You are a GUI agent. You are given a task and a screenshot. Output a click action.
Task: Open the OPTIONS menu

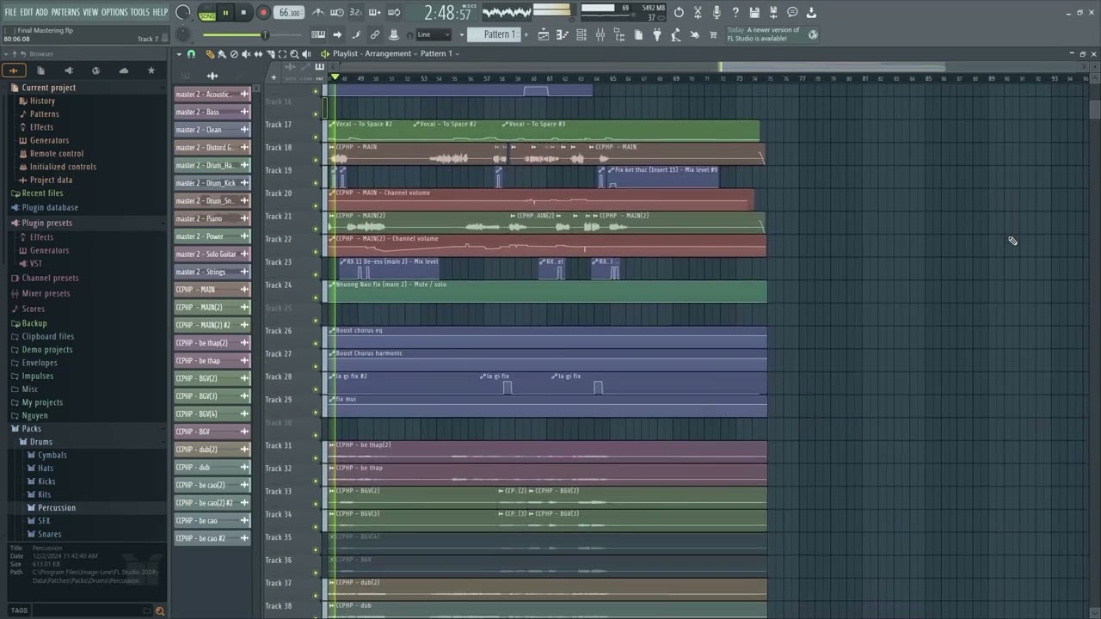pyautogui.click(x=114, y=12)
